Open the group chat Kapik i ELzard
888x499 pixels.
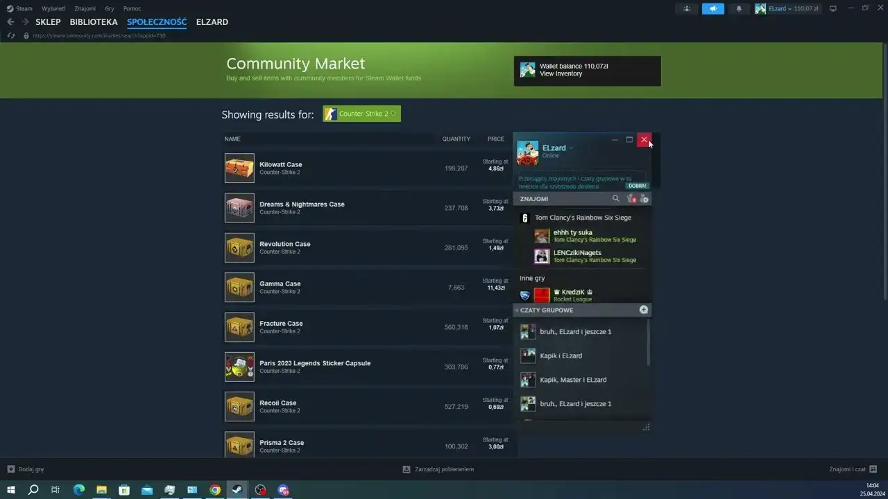pyautogui.click(x=561, y=356)
